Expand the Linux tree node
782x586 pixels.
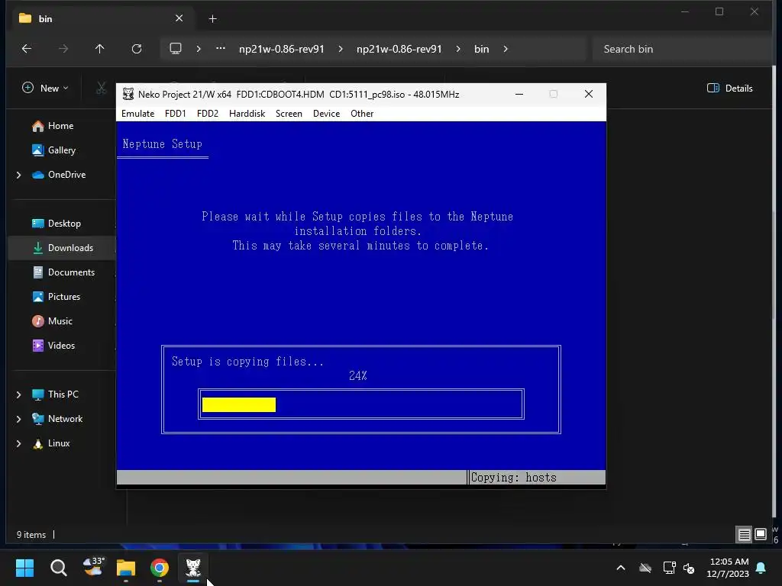(x=19, y=443)
